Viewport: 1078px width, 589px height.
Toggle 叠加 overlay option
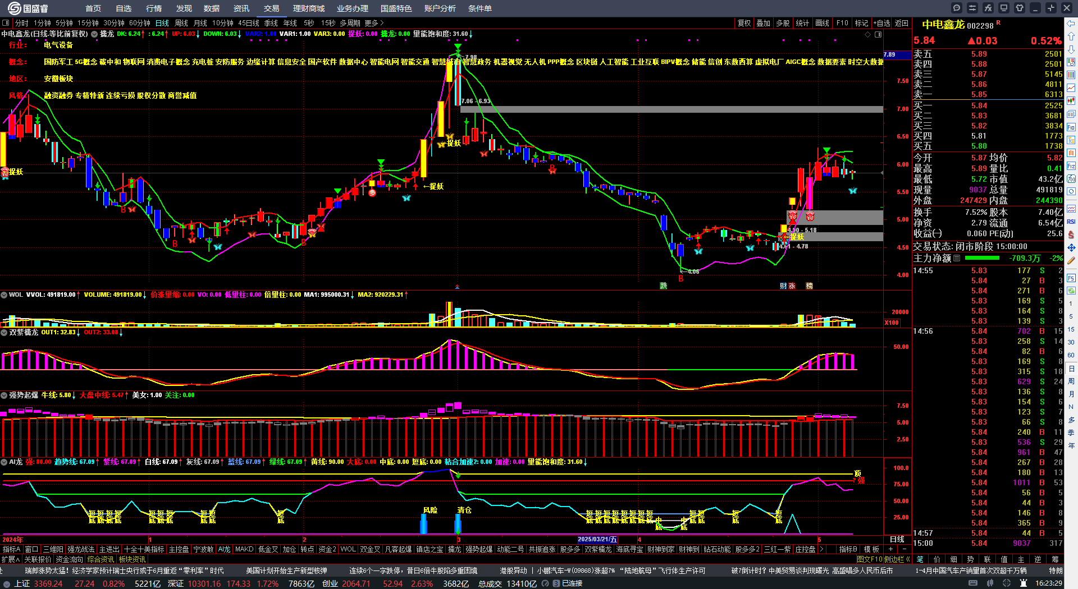[x=763, y=23]
